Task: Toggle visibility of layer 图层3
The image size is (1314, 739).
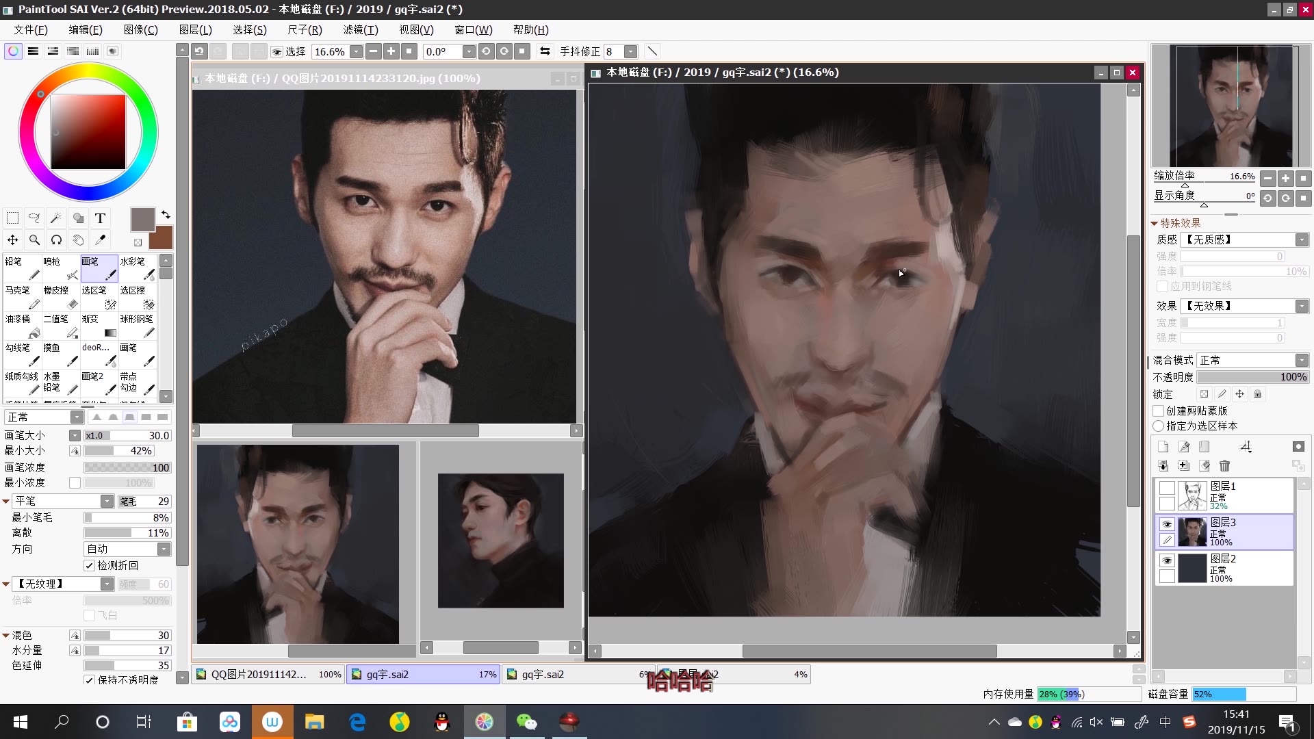Action: [x=1167, y=524]
